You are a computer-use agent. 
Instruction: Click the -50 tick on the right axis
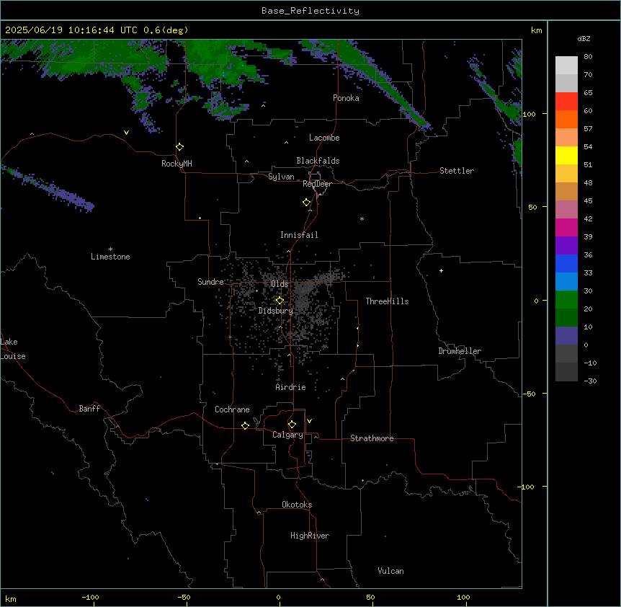coord(529,394)
